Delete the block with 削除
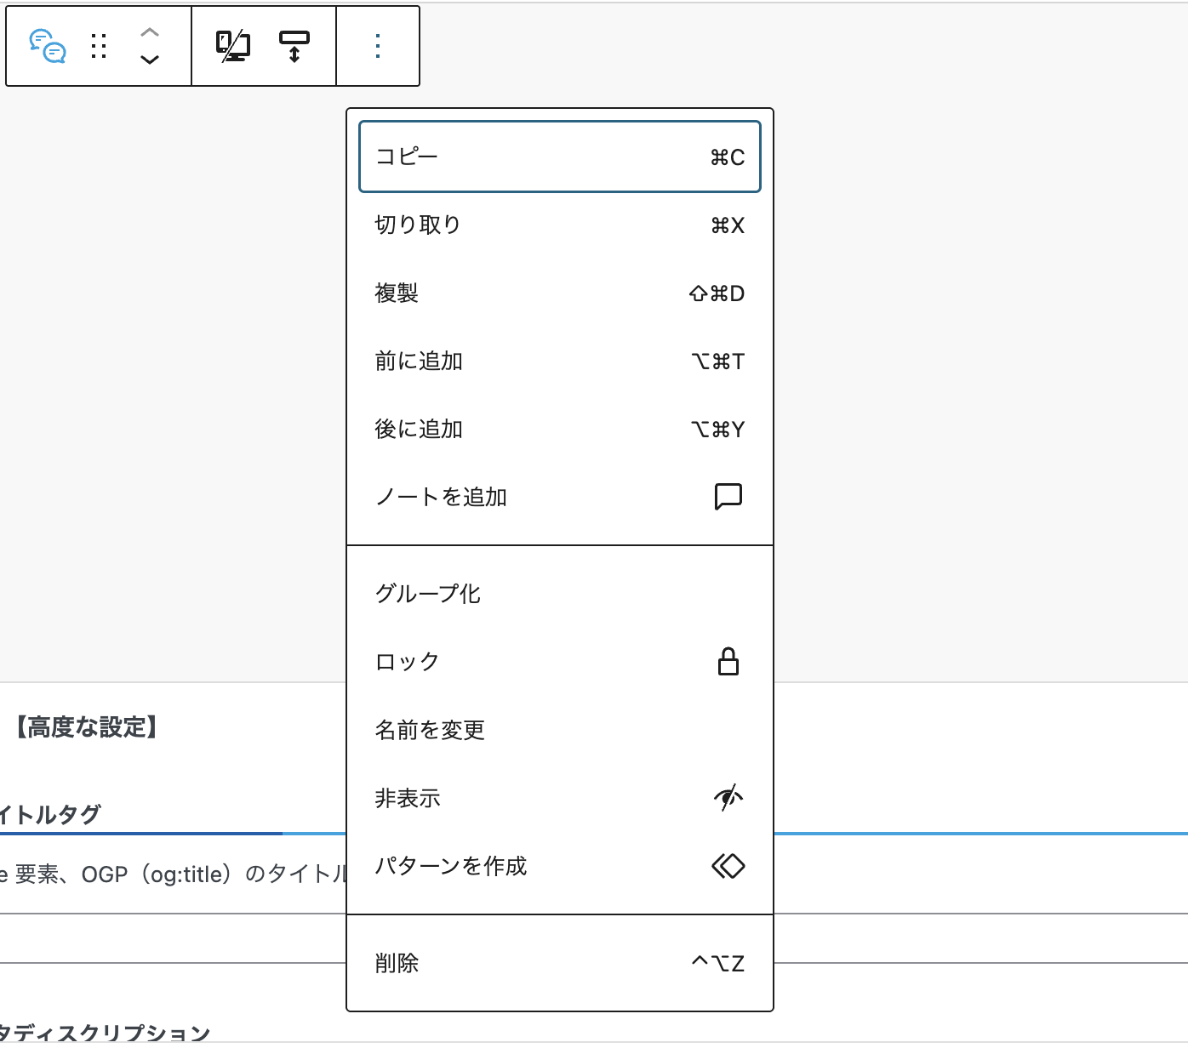The height and width of the screenshot is (1048, 1188). 559,963
